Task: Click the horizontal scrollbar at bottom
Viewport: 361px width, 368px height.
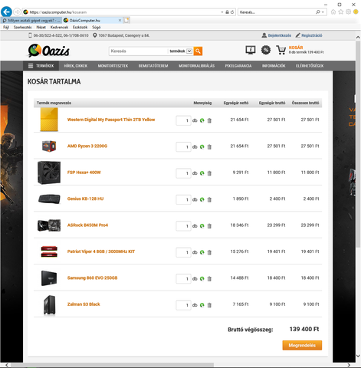Action: point(113,365)
